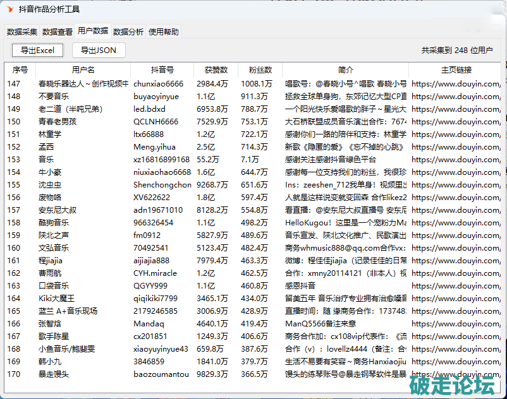Click the douyin ID niuxiaohao6668 cell
The height and width of the screenshot is (399, 507).
click(162, 172)
